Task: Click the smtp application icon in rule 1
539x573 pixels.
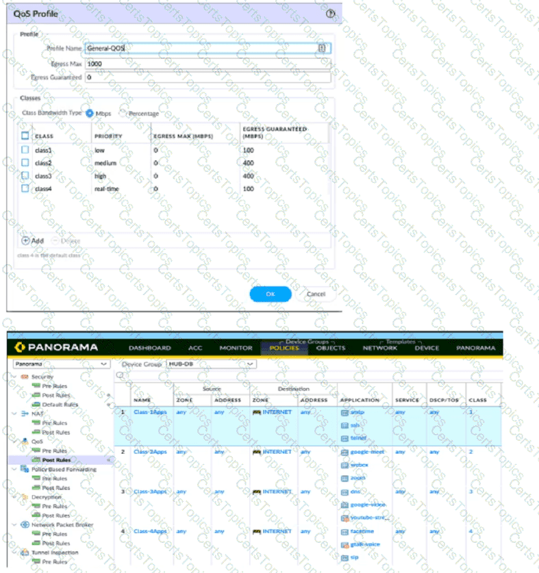Action: coord(344,412)
